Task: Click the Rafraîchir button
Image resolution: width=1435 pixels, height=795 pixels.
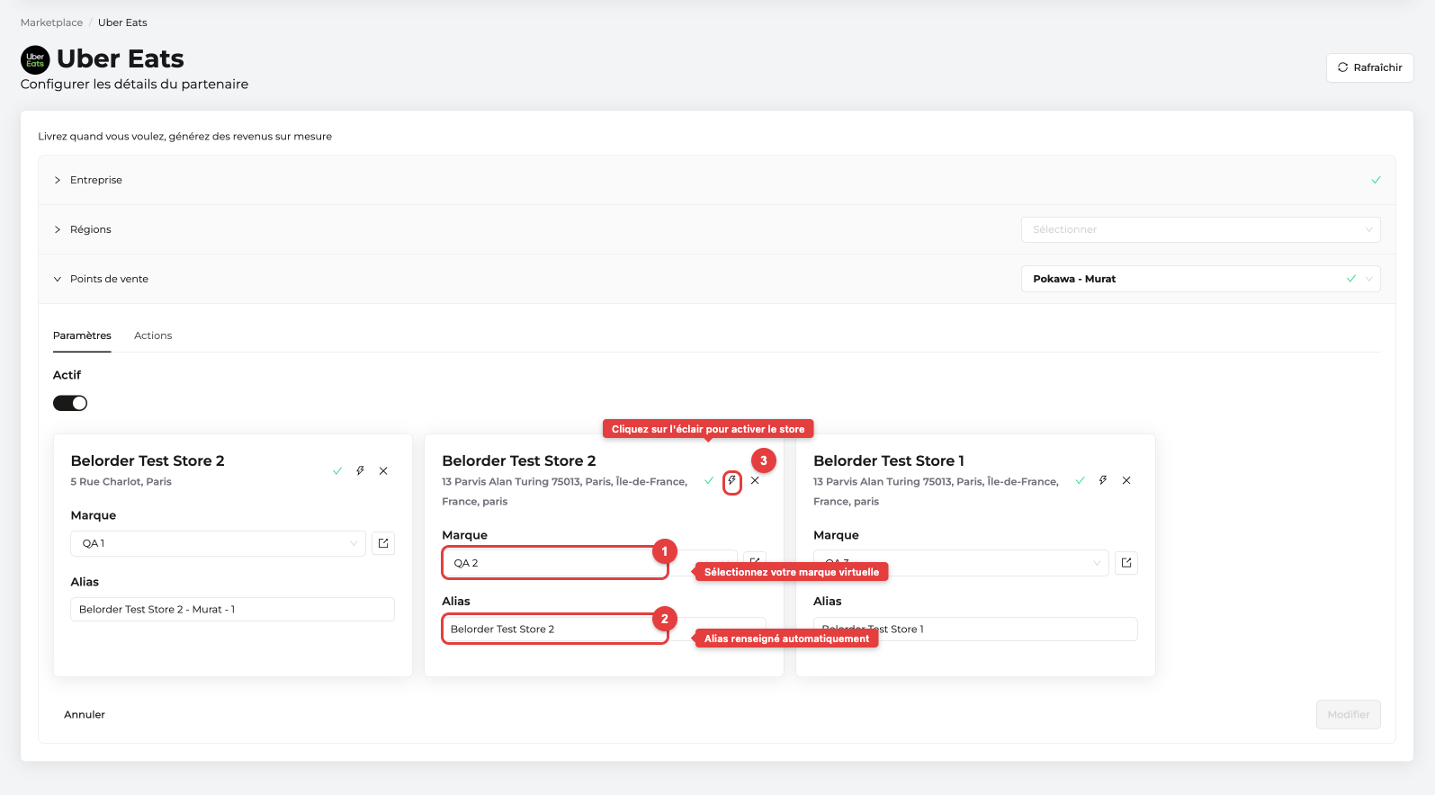Action: 1369,67
